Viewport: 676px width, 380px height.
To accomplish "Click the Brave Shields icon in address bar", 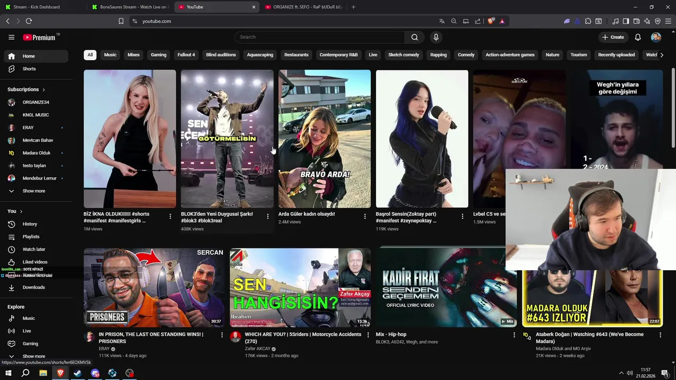I will (491, 21).
